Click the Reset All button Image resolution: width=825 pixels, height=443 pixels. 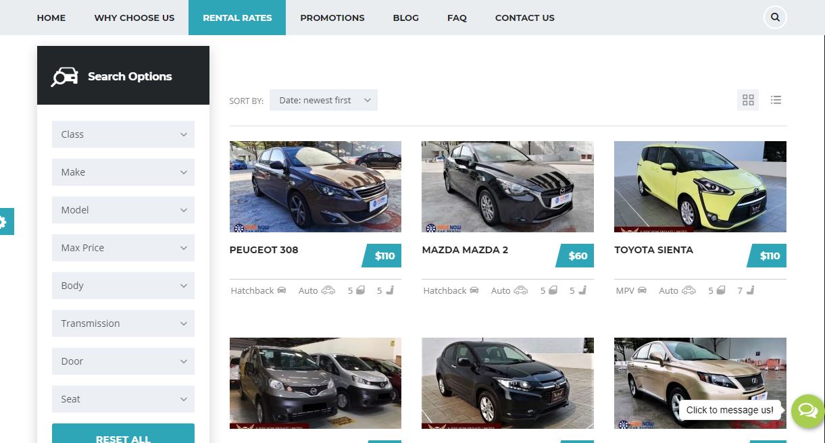point(123,434)
